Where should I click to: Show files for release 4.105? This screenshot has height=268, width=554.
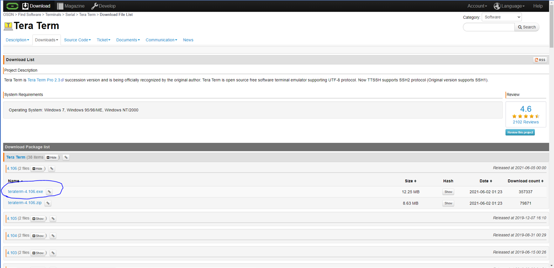click(x=38, y=218)
